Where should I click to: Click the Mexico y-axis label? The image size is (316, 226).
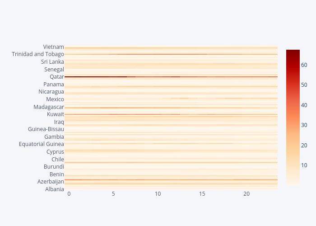click(55, 99)
